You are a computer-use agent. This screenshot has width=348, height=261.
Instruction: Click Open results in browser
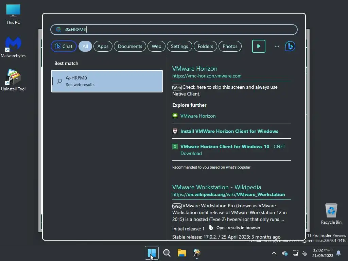click(x=235, y=228)
